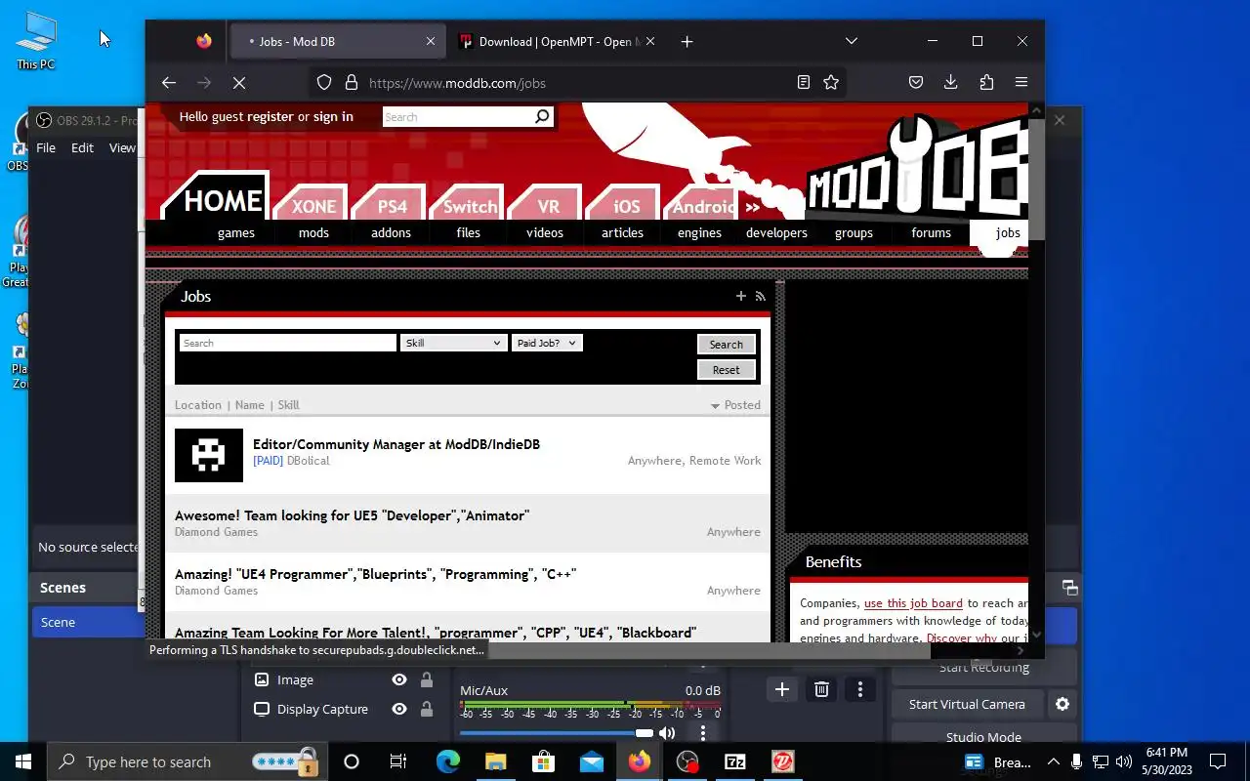This screenshot has width=1250, height=781.
Task: Bookmark this page with the star
Action: tap(831, 83)
